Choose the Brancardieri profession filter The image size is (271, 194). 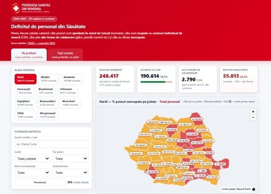pos(47,103)
